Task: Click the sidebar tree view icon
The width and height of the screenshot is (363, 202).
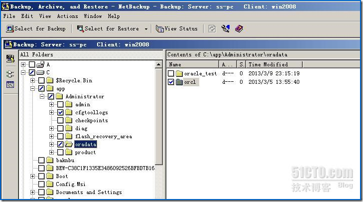Action: click(10, 74)
